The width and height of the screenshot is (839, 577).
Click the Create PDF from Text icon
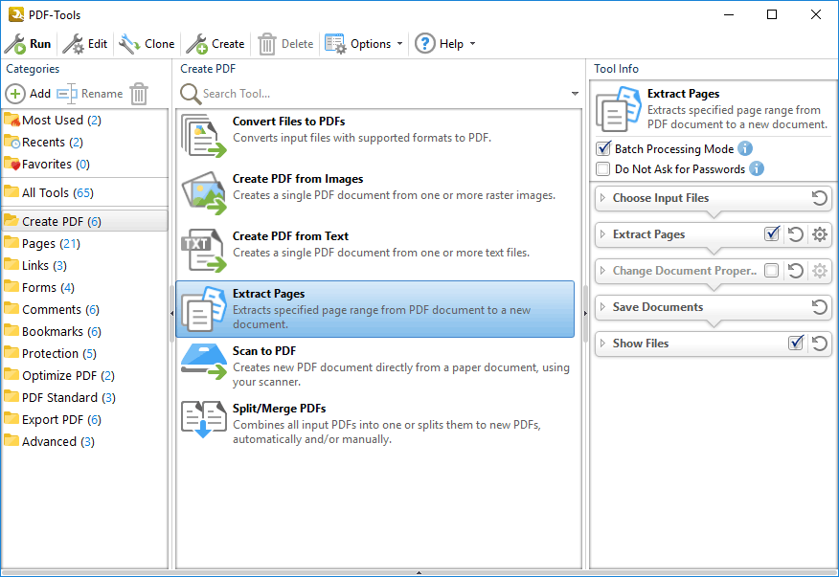coord(203,251)
